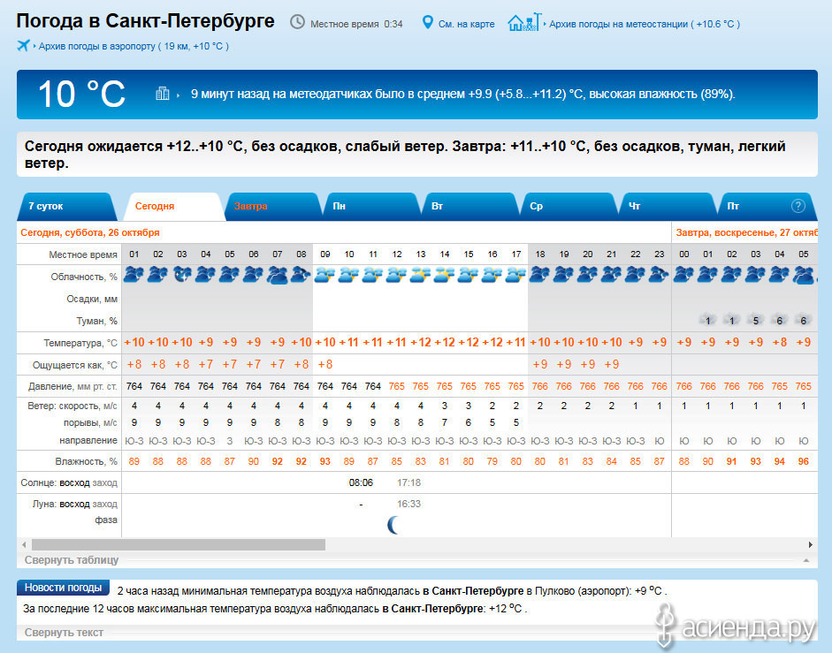The image size is (832, 653).
Task: Select the Сегодня tab
Action: (x=173, y=207)
